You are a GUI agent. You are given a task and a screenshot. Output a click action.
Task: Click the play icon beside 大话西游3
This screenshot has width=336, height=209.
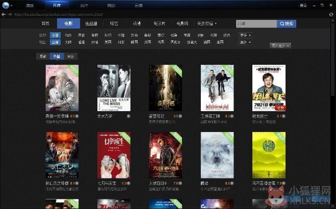180,184
